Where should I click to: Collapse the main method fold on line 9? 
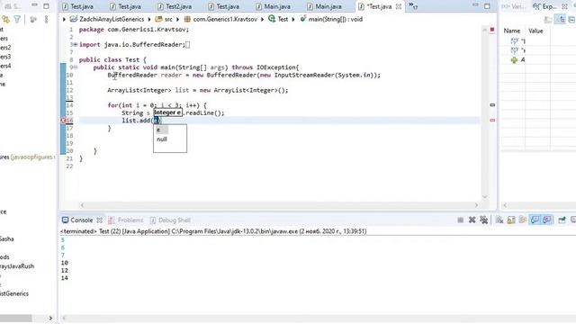[x=75, y=67]
